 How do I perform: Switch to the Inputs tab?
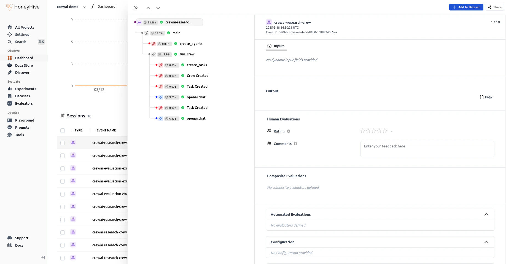[x=276, y=46]
